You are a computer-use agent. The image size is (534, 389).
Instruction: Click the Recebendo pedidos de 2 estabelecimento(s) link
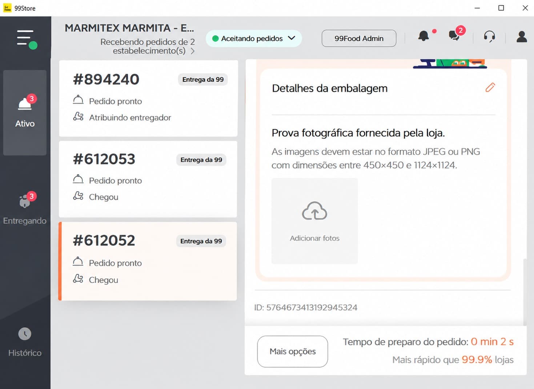pos(148,46)
